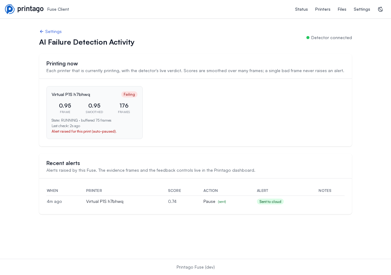This screenshot has width=391, height=275.
Task: Click the ALERT column header
Action: (262, 191)
